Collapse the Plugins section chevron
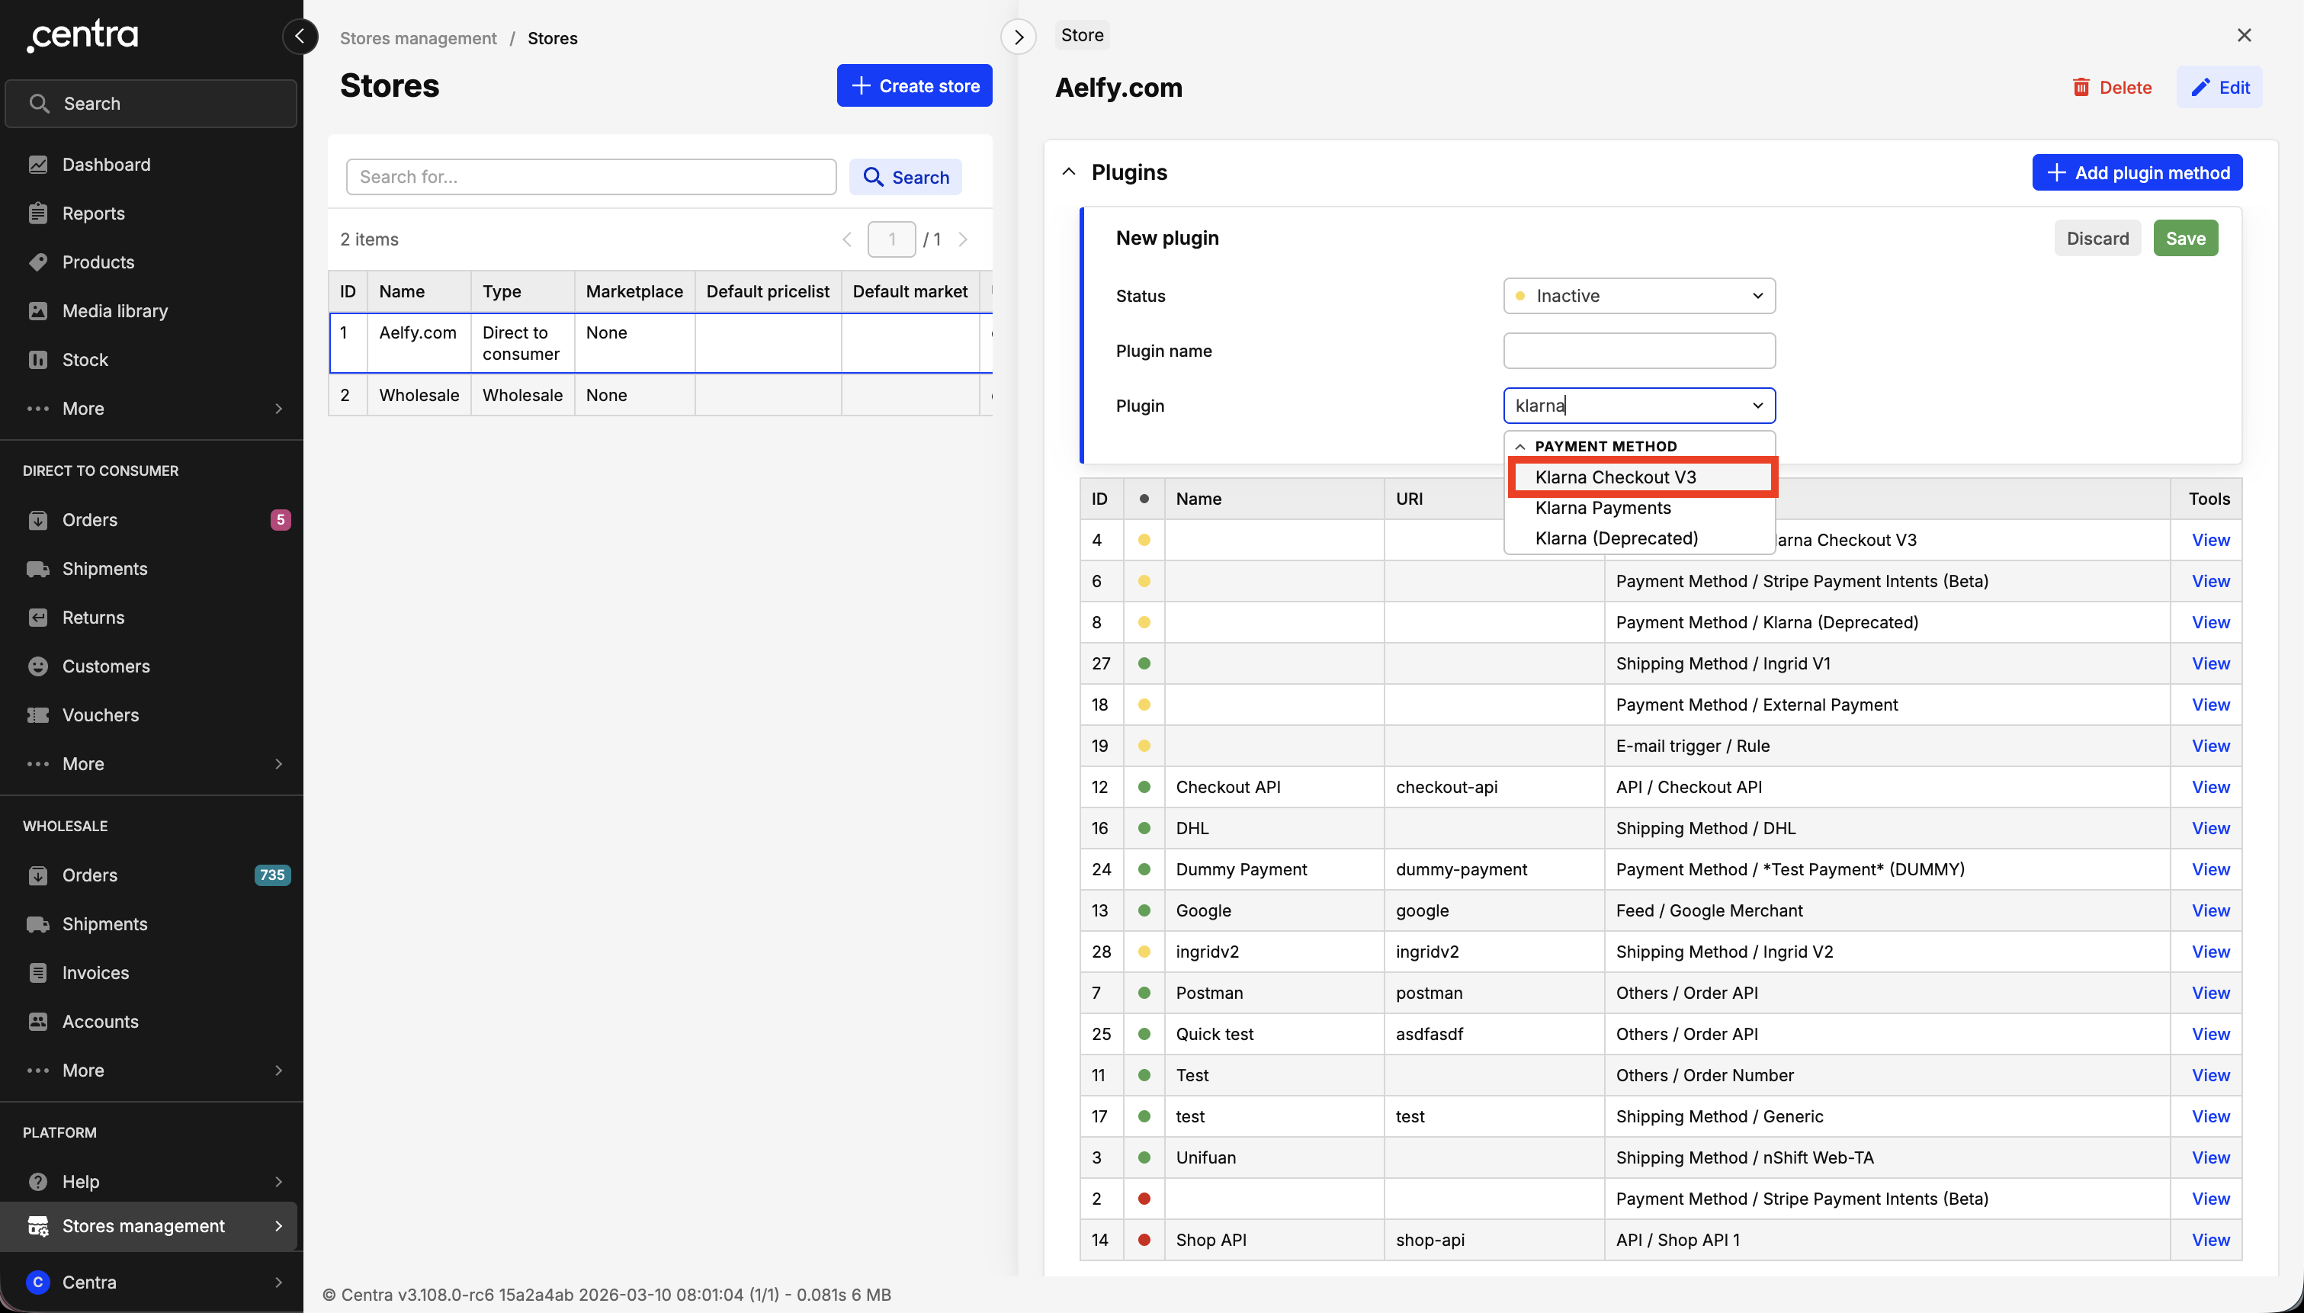Screen dimensions: 2304x1313 pyautogui.click(x=1069, y=172)
